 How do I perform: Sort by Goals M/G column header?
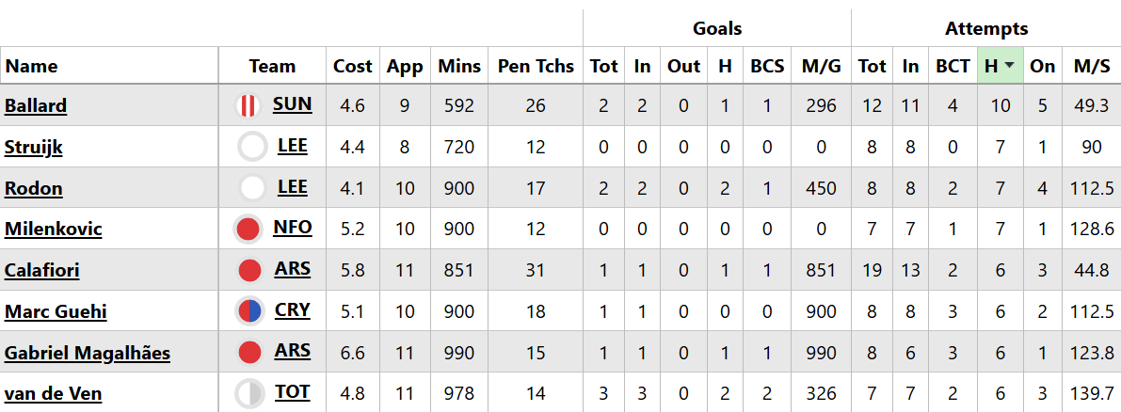(x=822, y=66)
